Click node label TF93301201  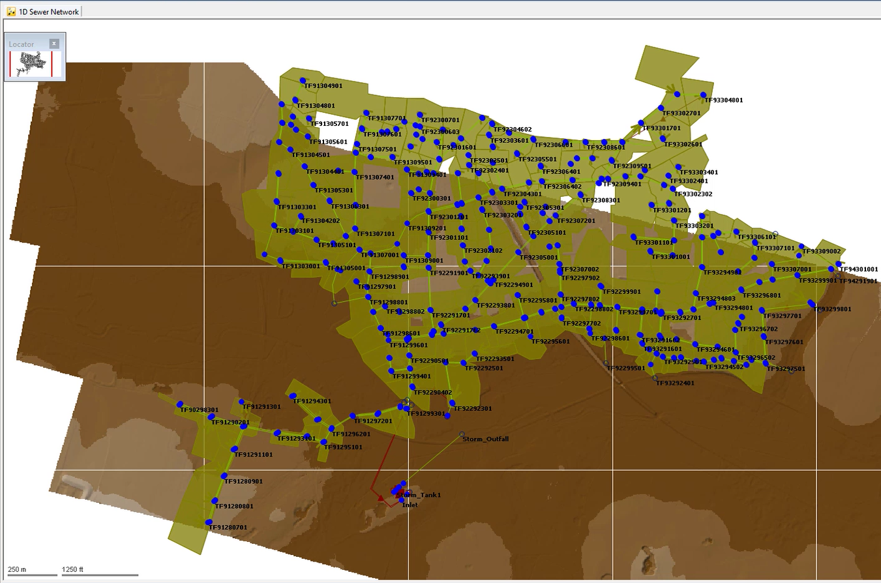[672, 210]
